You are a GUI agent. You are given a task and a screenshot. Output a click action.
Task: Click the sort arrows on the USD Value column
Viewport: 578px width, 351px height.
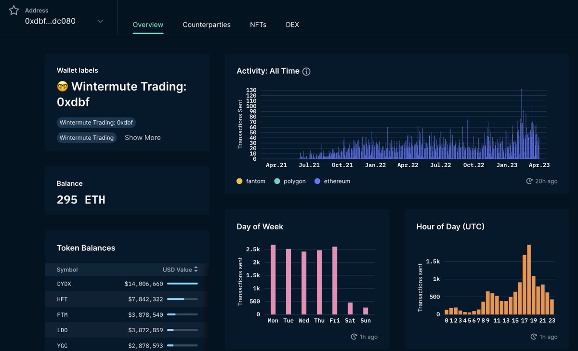[x=195, y=269]
